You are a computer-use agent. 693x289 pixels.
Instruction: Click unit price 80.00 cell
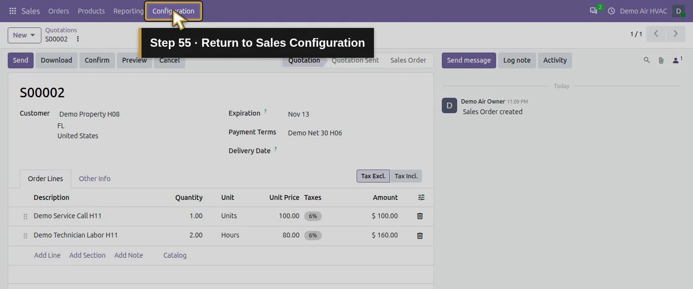(x=291, y=235)
